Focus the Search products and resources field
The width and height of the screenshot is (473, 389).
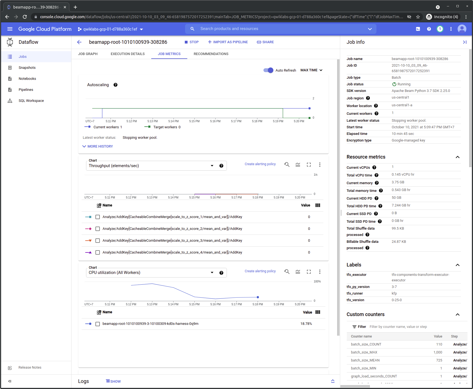coord(280,29)
